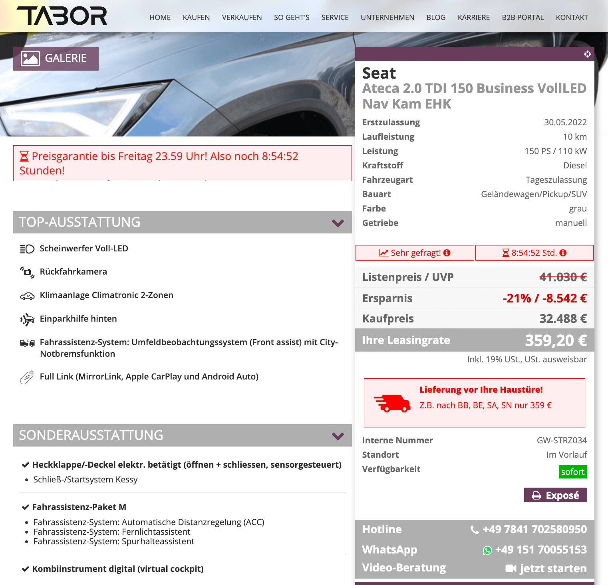
Task: Click the crosshair move icon on vehicle panel
Action: (587, 54)
